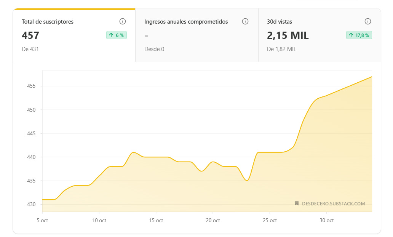This screenshot has width=393, height=237.
Task: Click the 10 oct axis label
Action: point(99,221)
